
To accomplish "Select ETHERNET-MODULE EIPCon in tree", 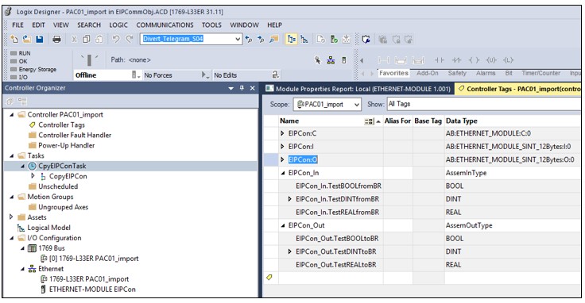I will (92, 290).
